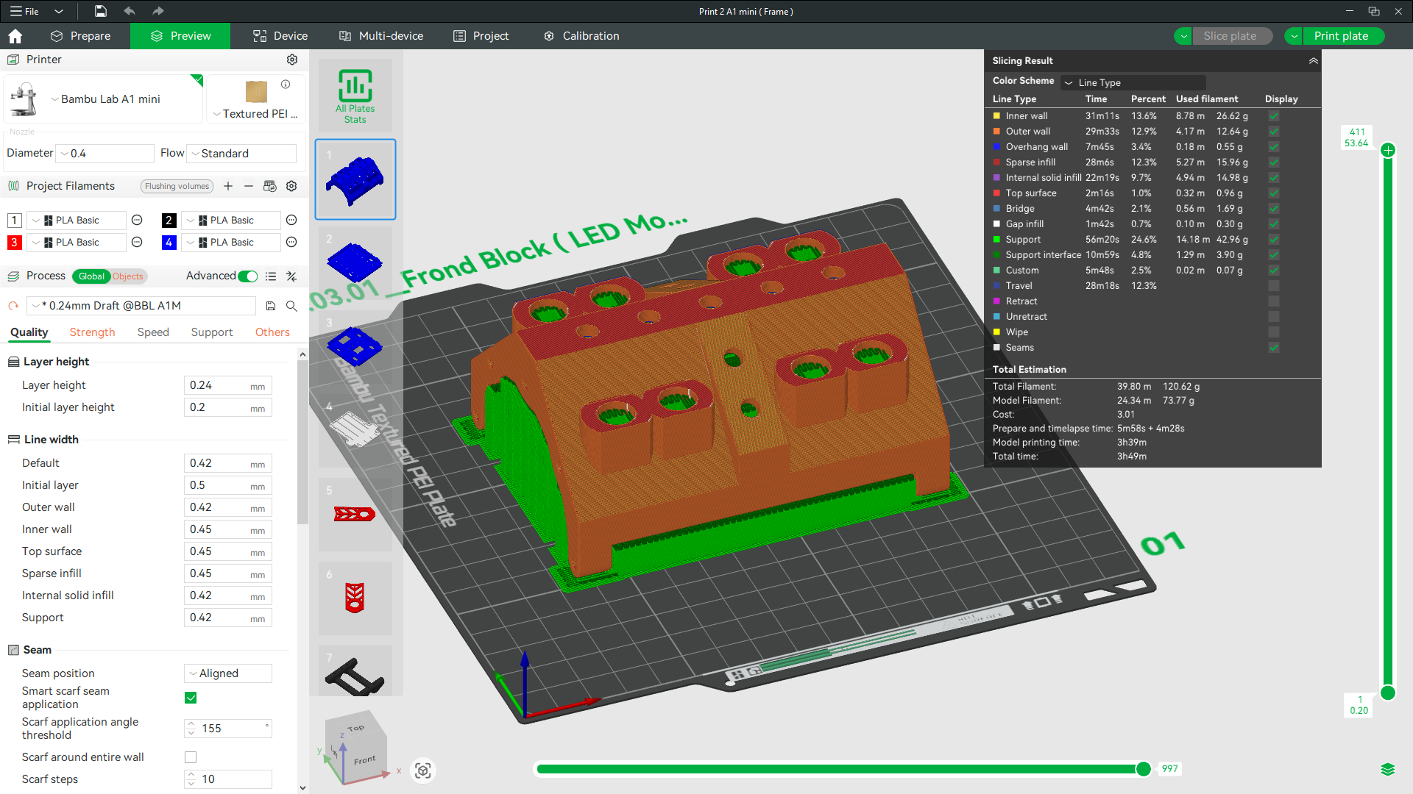Select plate 2 thumbnail
1413x794 pixels.
(355, 263)
